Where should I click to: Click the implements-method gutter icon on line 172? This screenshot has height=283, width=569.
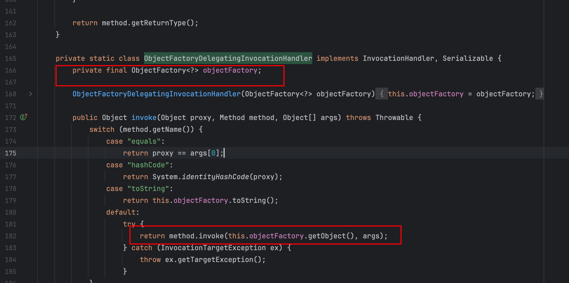click(x=23, y=117)
